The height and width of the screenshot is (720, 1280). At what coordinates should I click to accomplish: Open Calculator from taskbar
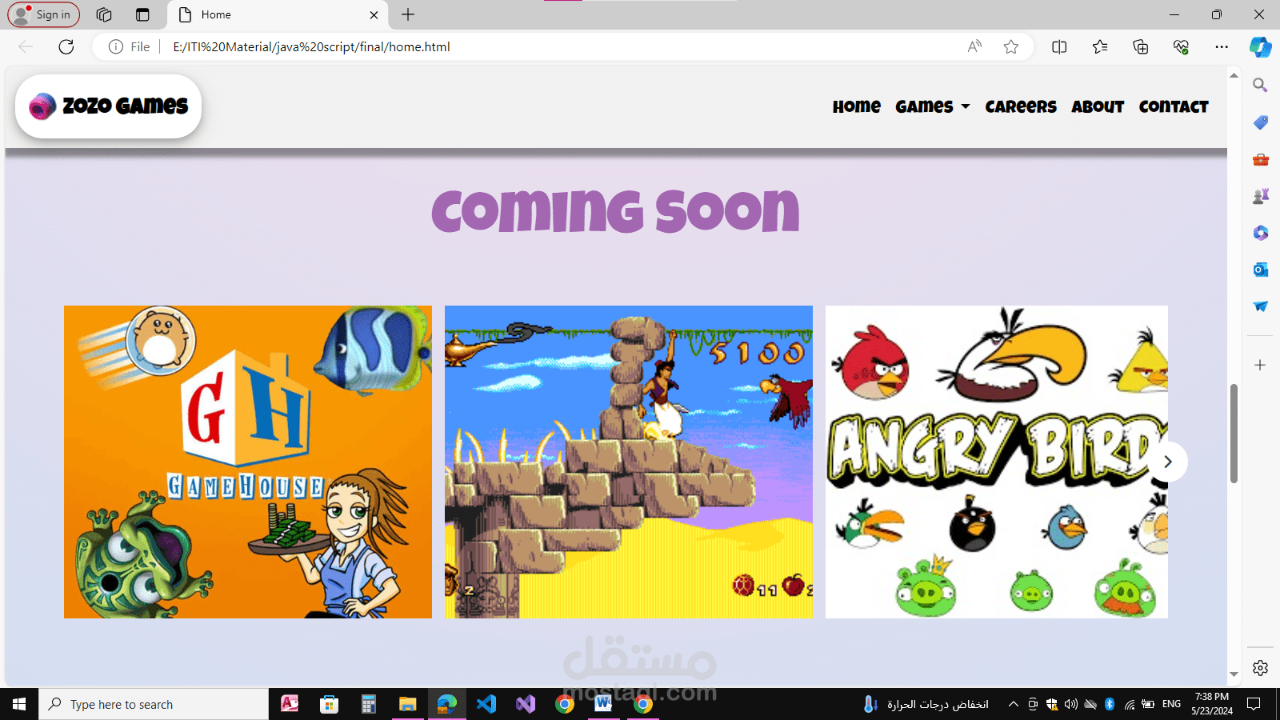[368, 704]
